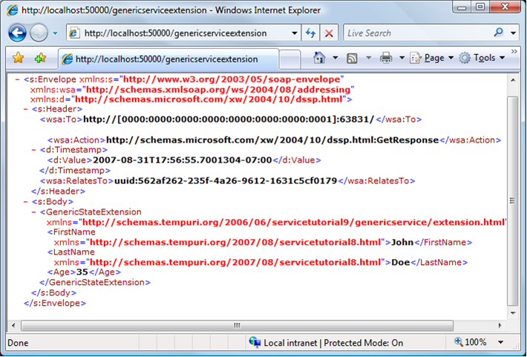Click the horizontal scrollbar left arrow
Viewport: 527px width, 357px height.
click(x=13, y=325)
